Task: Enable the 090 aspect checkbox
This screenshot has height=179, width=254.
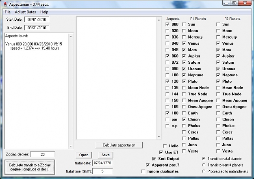Action: pos(167,69)
